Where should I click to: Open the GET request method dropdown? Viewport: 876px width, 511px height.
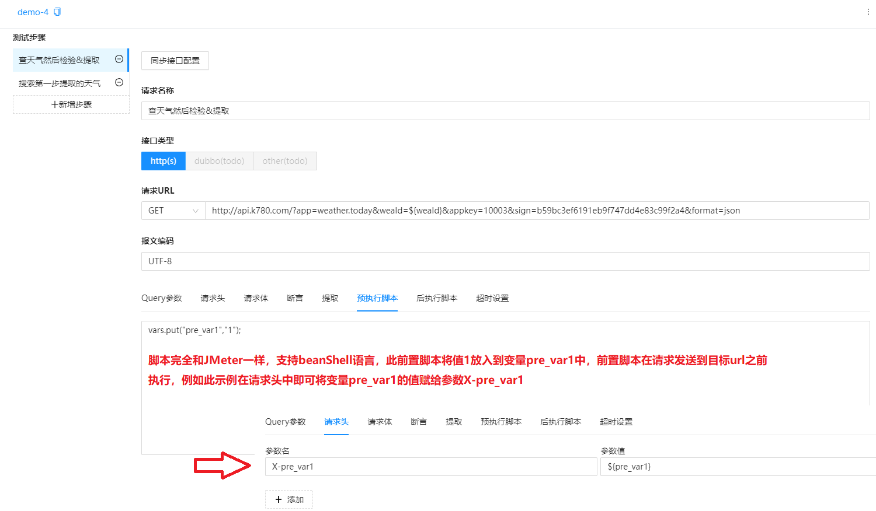(172, 210)
